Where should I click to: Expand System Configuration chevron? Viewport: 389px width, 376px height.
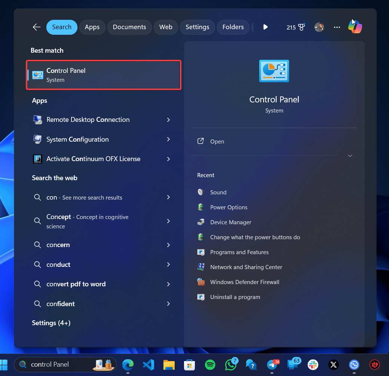click(x=168, y=139)
